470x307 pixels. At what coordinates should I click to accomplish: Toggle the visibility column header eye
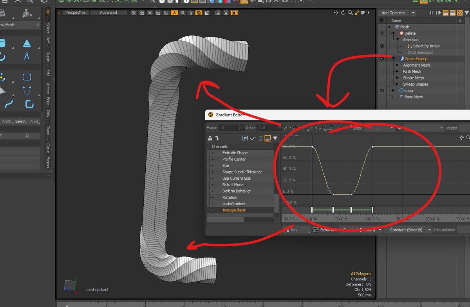pos(382,20)
